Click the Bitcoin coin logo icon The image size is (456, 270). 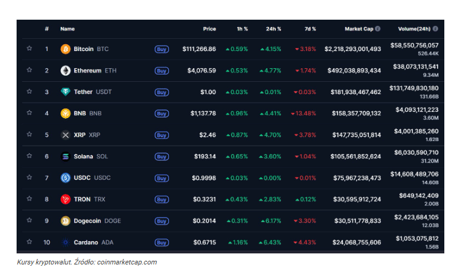pos(65,49)
